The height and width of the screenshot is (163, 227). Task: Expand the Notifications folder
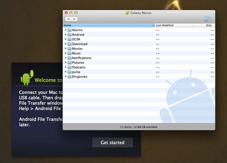coord(66,58)
